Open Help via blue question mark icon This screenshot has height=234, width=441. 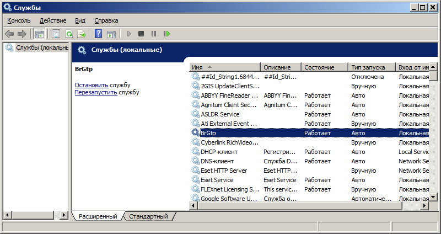click(x=98, y=34)
